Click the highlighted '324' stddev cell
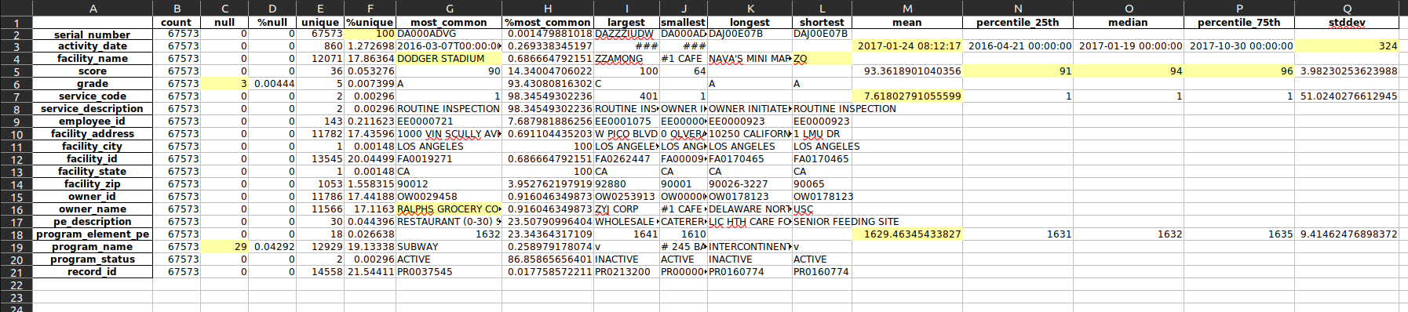 coord(1347,46)
